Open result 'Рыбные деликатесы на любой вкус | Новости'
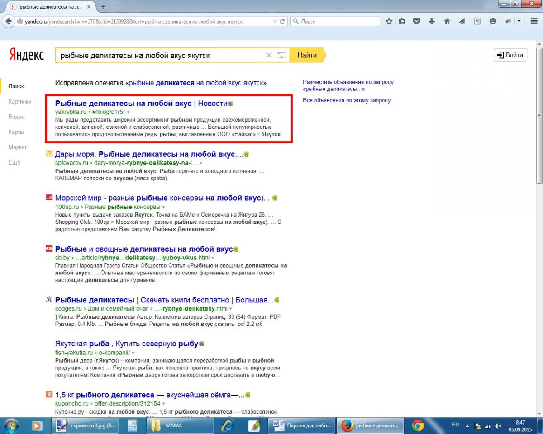543x434 pixels. pos(141,103)
